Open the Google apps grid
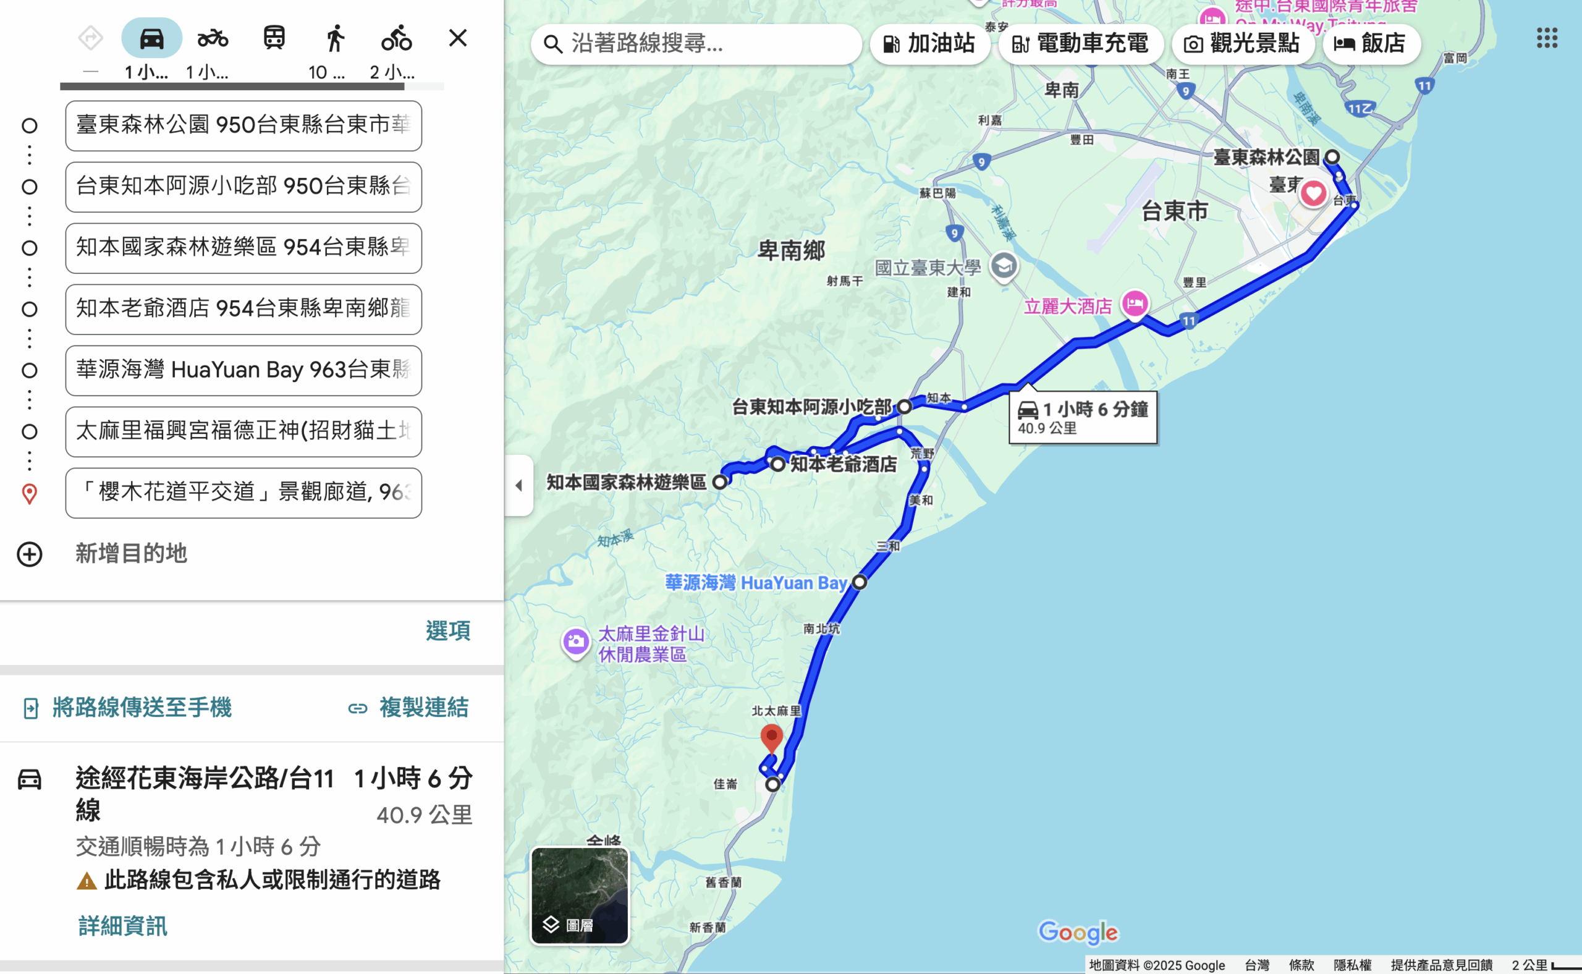The image size is (1582, 974). 1547,38
